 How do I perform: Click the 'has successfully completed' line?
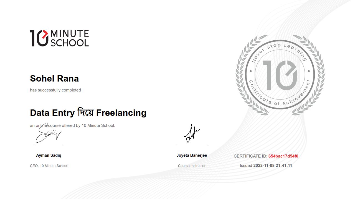point(55,90)
